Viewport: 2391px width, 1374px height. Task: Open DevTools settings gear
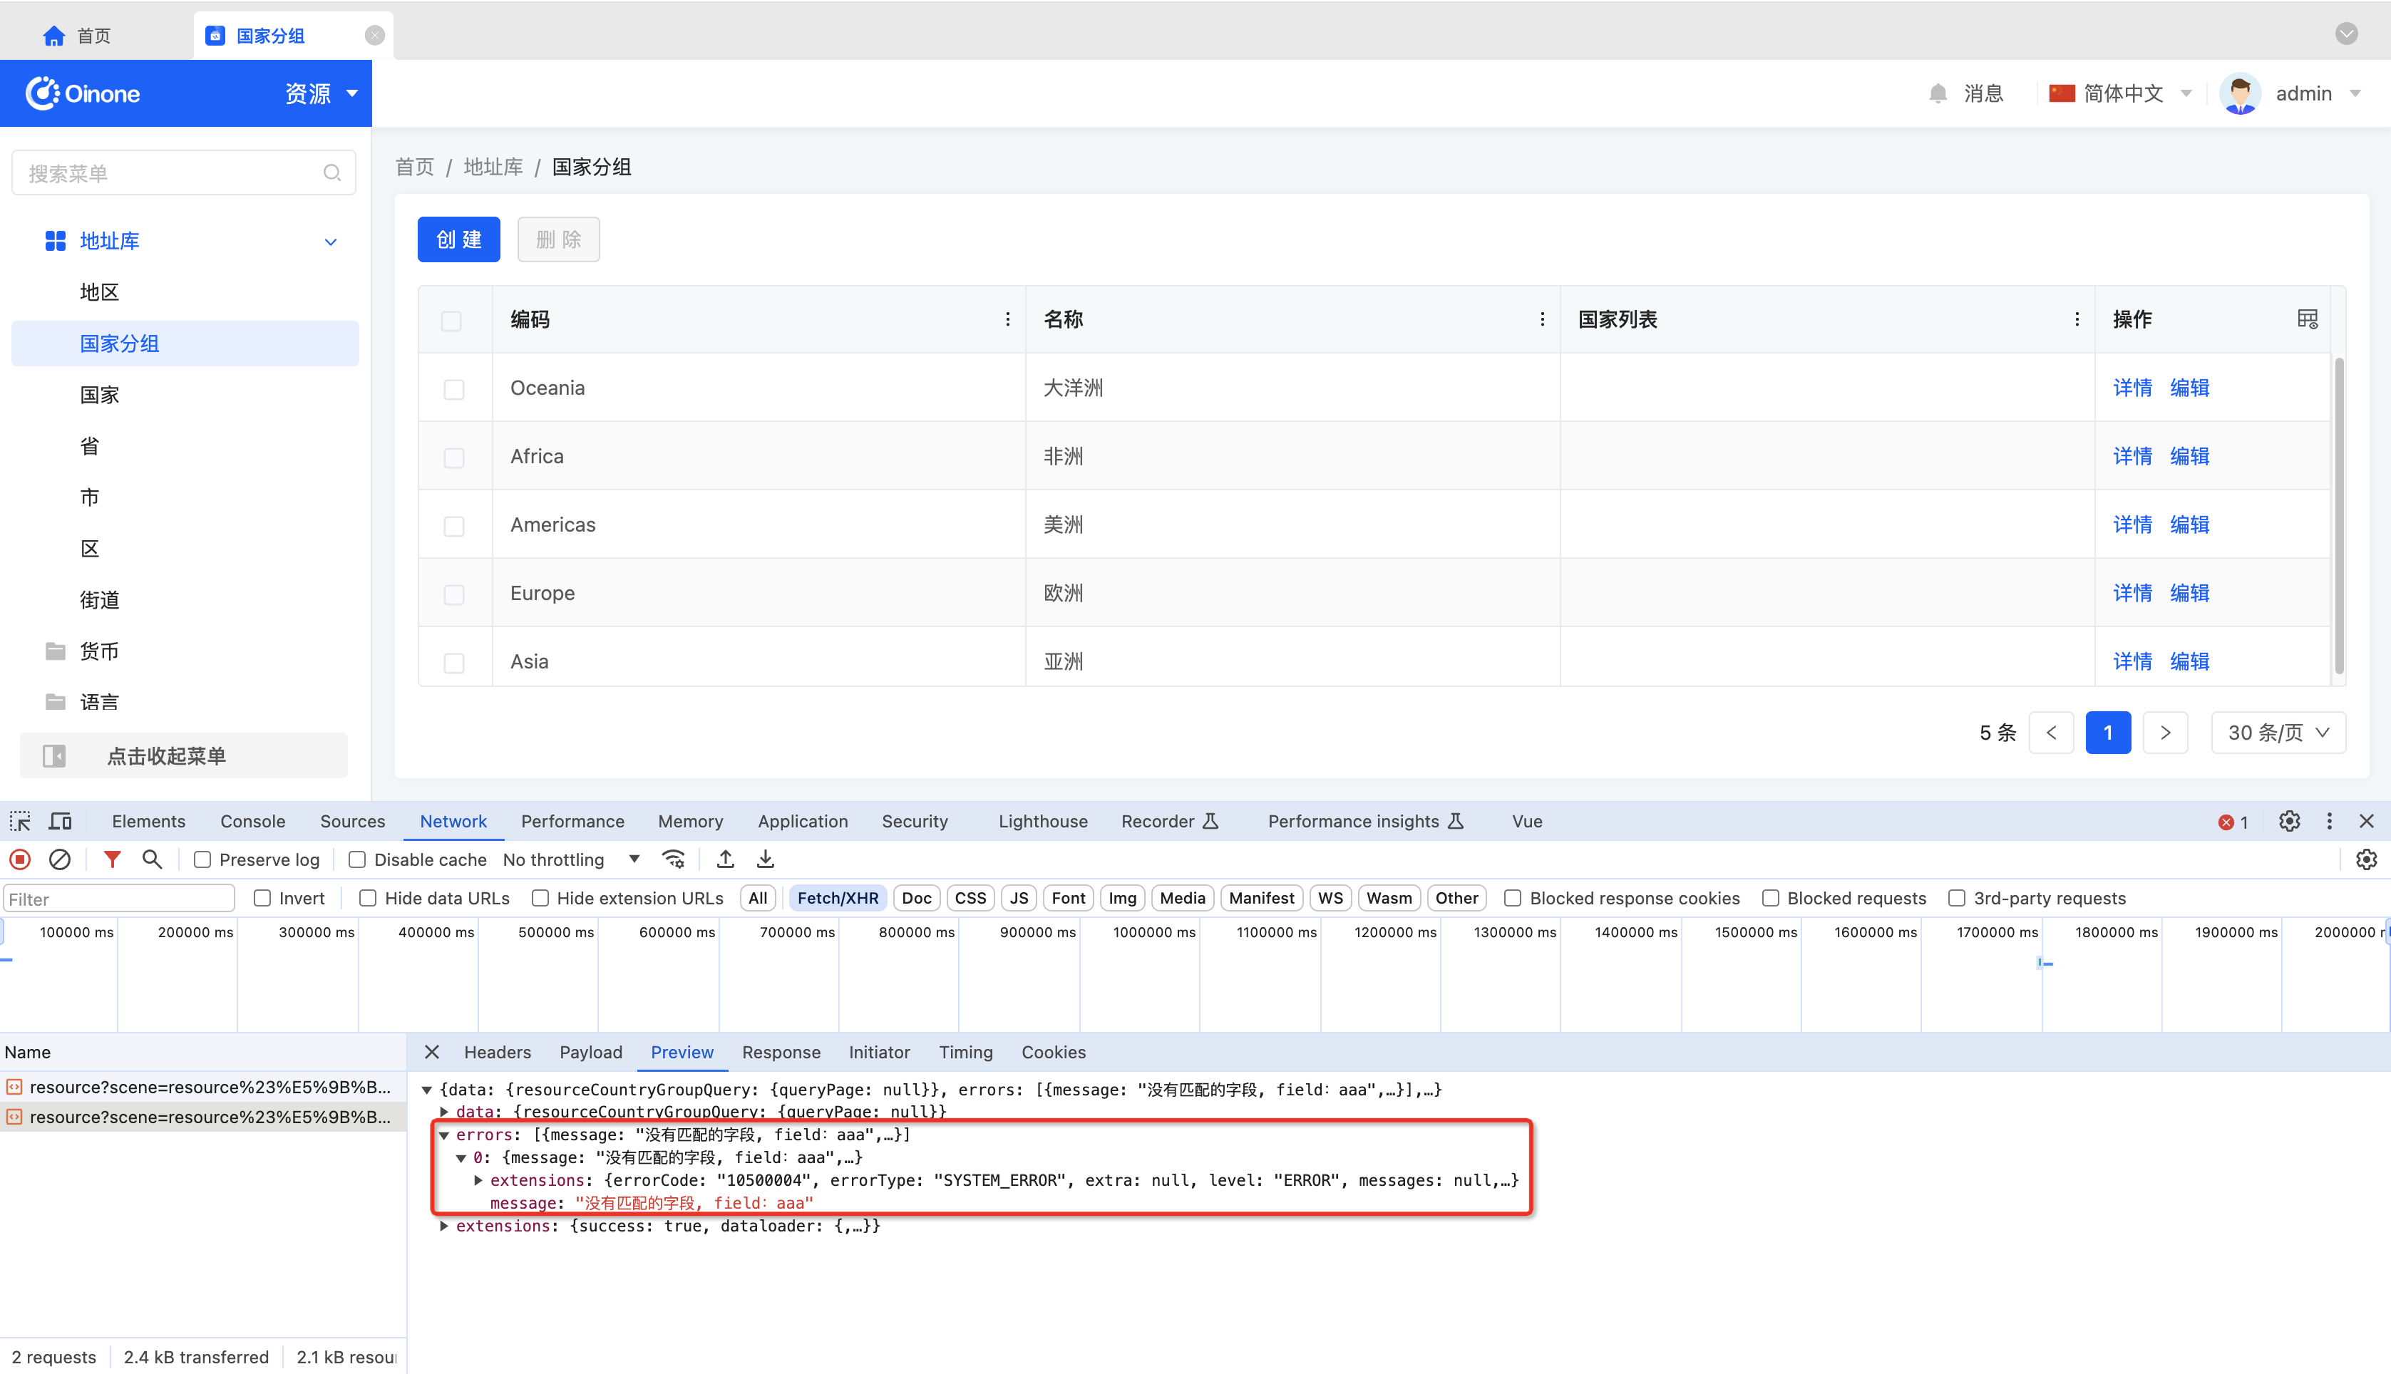coord(2289,821)
